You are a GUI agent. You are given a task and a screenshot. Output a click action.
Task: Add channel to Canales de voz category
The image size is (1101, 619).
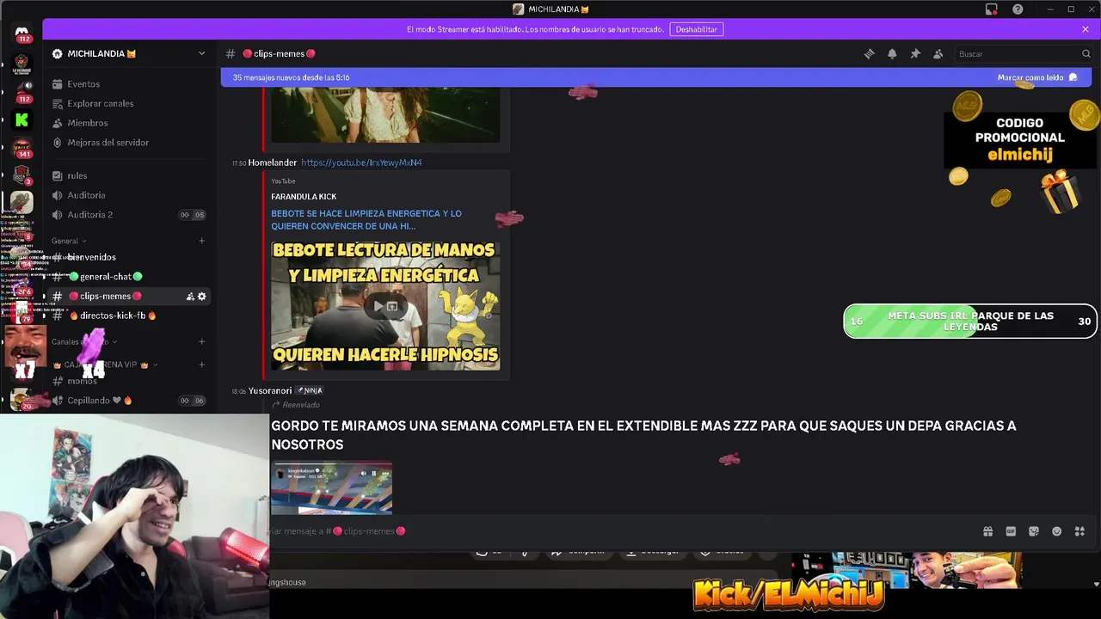tap(202, 341)
